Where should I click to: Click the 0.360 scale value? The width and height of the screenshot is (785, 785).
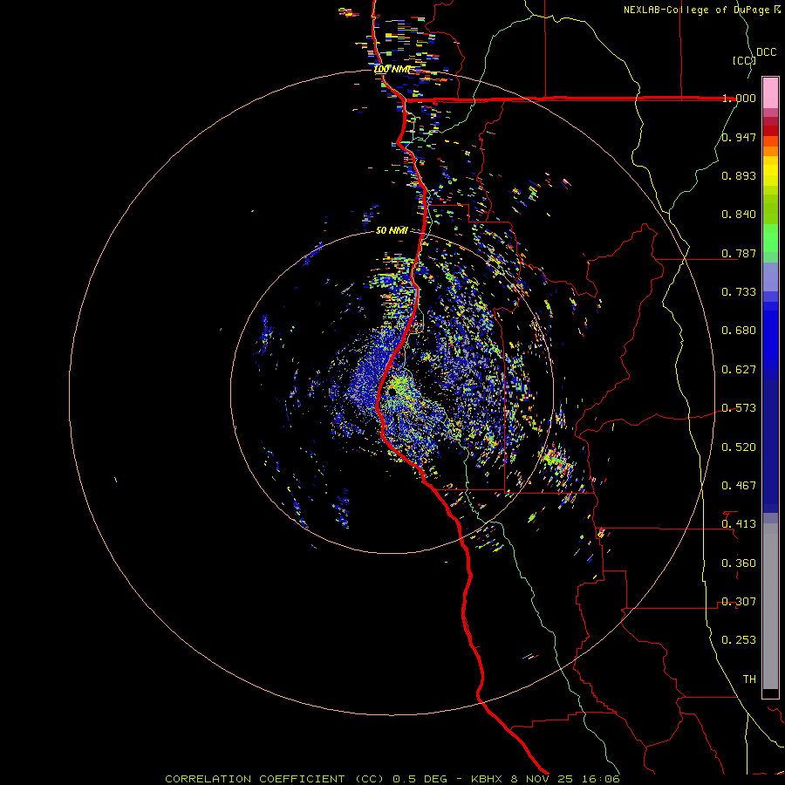tap(739, 563)
